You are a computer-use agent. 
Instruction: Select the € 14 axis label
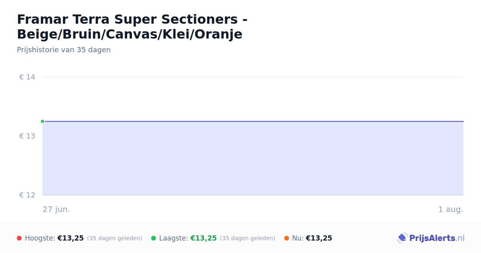(27, 77)
